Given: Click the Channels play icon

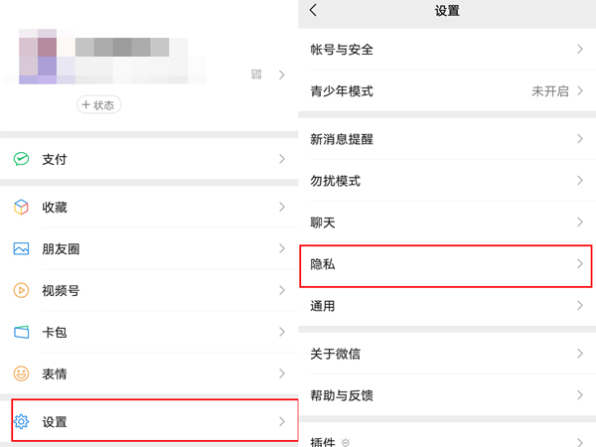Looking at the screenshot, I should click(x=21, y=291).
